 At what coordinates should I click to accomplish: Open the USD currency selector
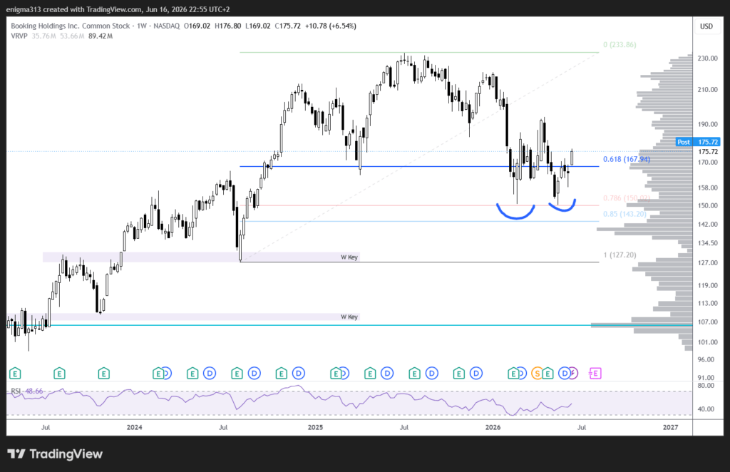(x=706, y=26)
